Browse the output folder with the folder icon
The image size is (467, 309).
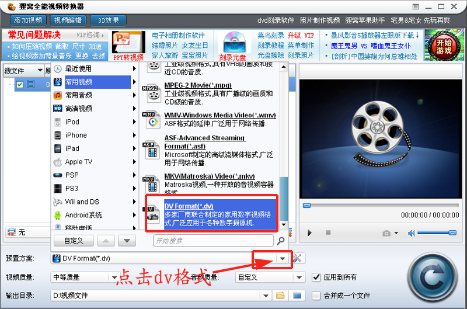pyautogui.click(x=280, y=296)
